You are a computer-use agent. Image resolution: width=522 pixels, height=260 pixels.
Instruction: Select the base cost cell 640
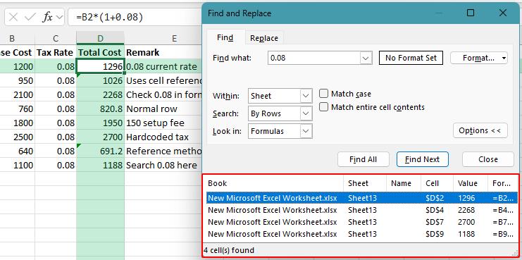18,151
